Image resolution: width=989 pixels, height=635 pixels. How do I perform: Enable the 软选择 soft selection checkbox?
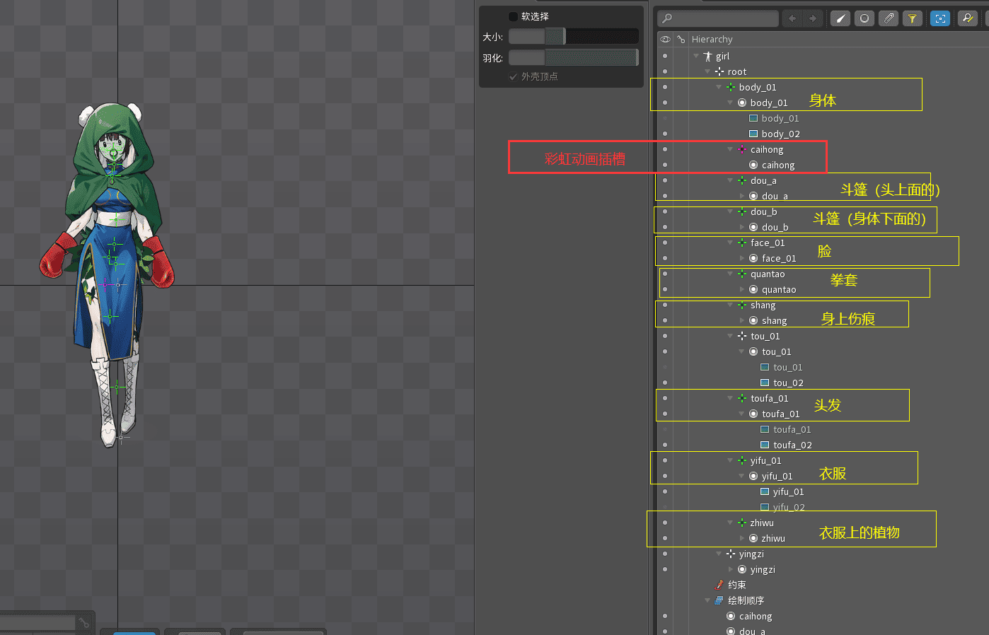coord(513,16)
